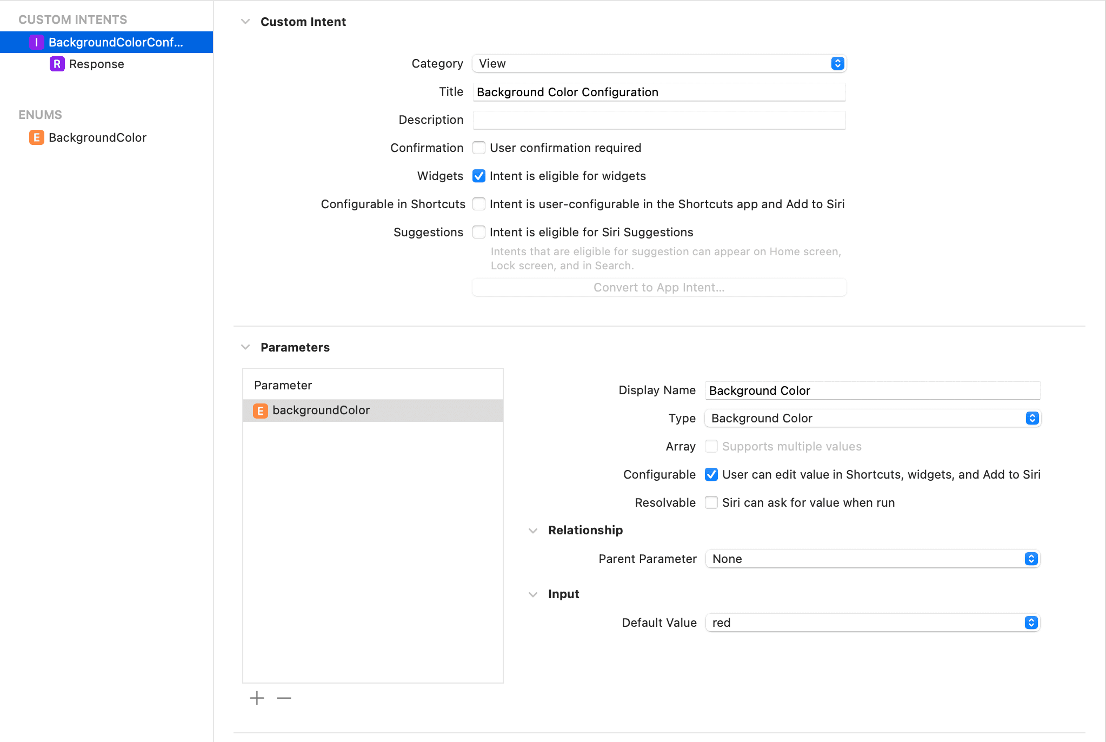The image size is (1106, 742).
Task: Uncheck Intent is eligible for widgets
Action: (x=479, y=176)
